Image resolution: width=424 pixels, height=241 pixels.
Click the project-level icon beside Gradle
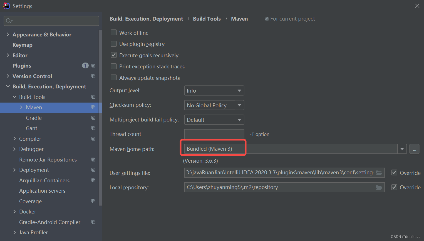click(93, 118)
